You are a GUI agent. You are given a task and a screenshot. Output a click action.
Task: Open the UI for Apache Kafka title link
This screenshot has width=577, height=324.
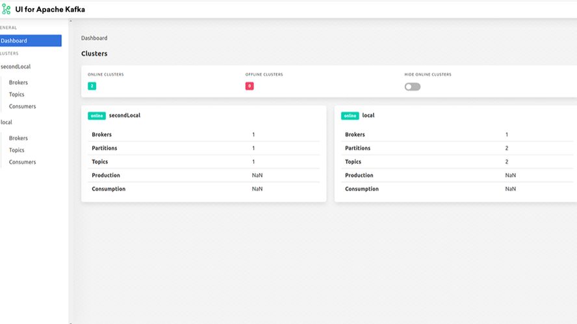coord(49,10)
